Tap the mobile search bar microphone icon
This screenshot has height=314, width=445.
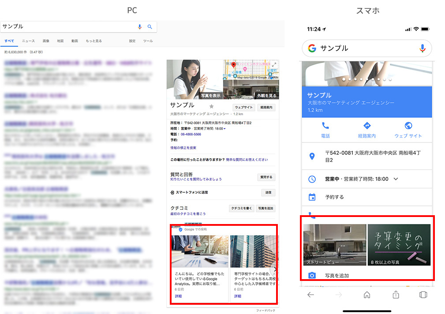423,48
